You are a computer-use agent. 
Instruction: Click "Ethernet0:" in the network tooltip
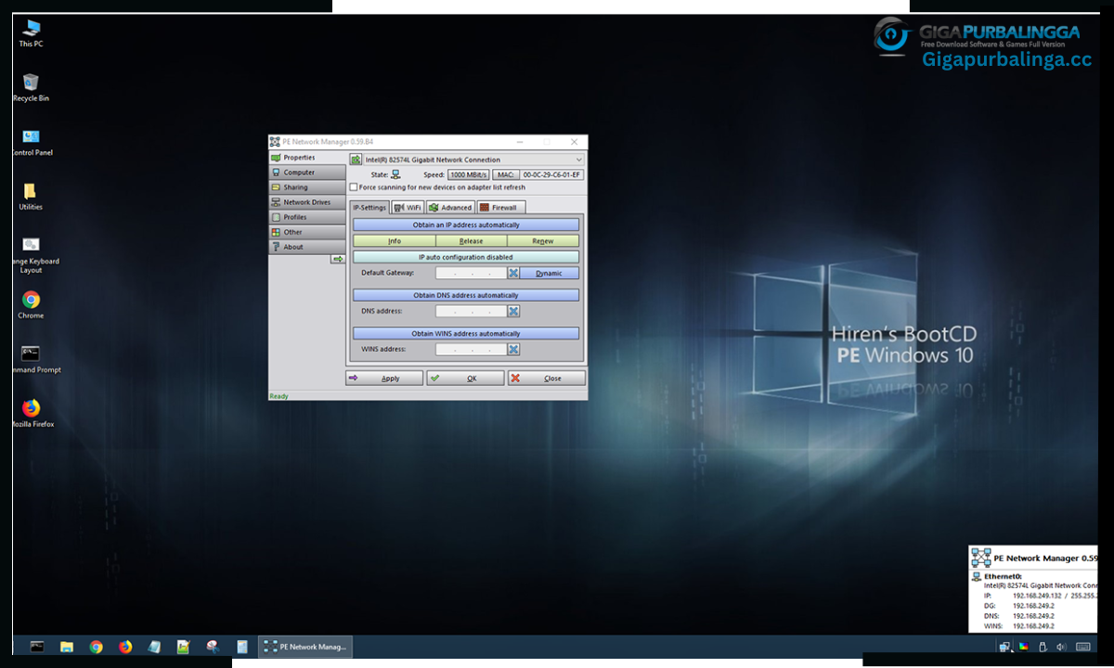[1003, 576]
